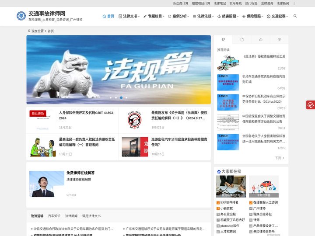
Task: Open hot search 在线客服人工咨询
Action: pyautogui.click(x=266, y=202)
